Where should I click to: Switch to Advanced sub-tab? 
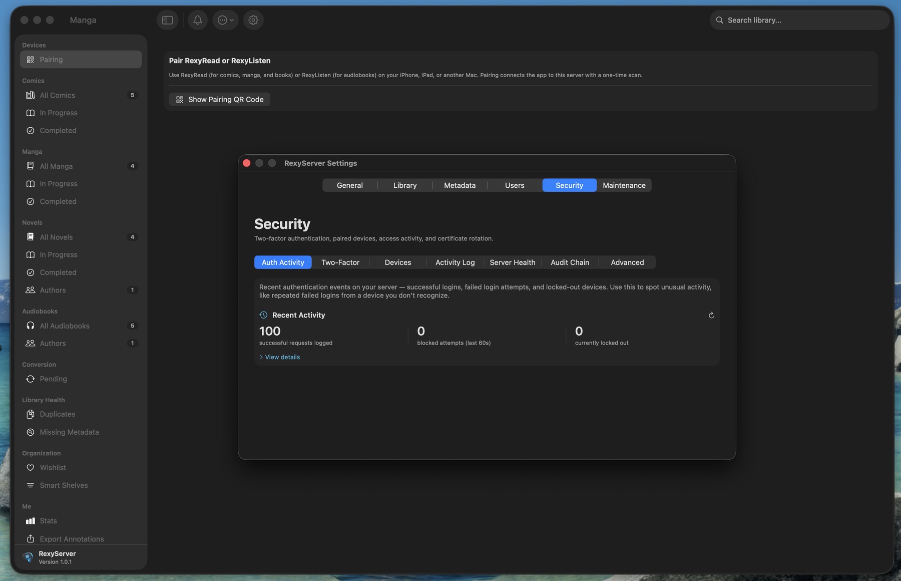click(627, 262)
